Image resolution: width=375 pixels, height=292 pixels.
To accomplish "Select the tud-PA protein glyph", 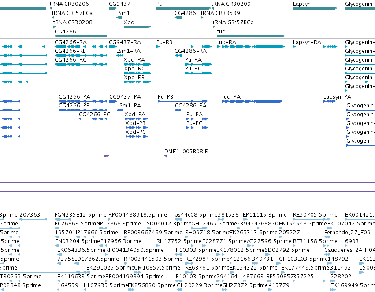I will (252, 101).
